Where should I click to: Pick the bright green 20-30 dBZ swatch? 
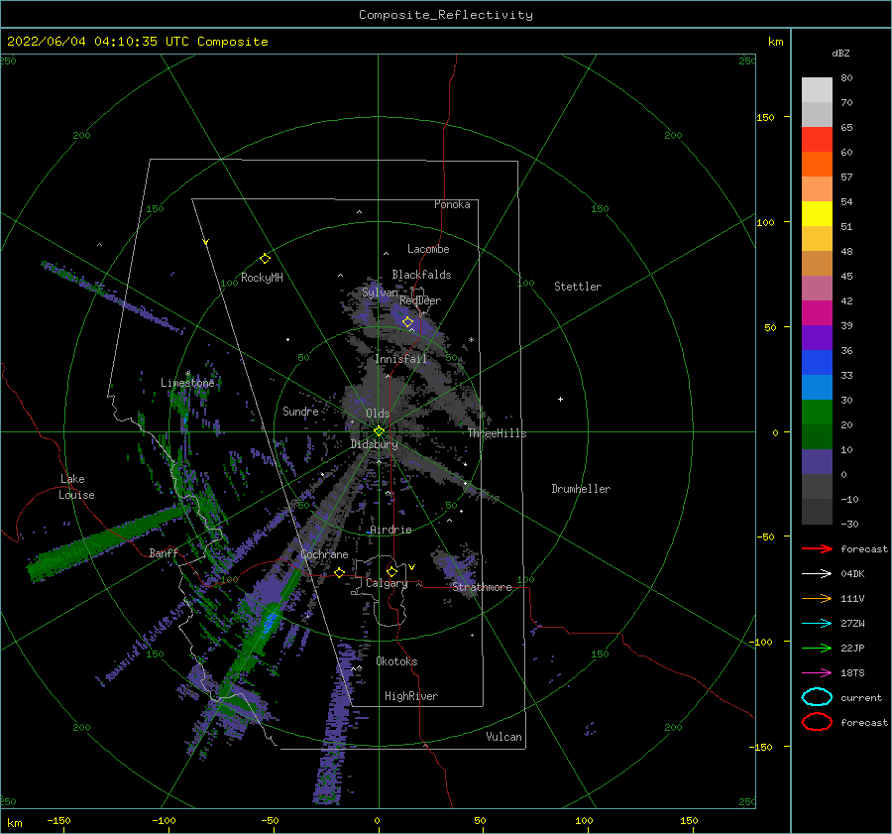817,412
